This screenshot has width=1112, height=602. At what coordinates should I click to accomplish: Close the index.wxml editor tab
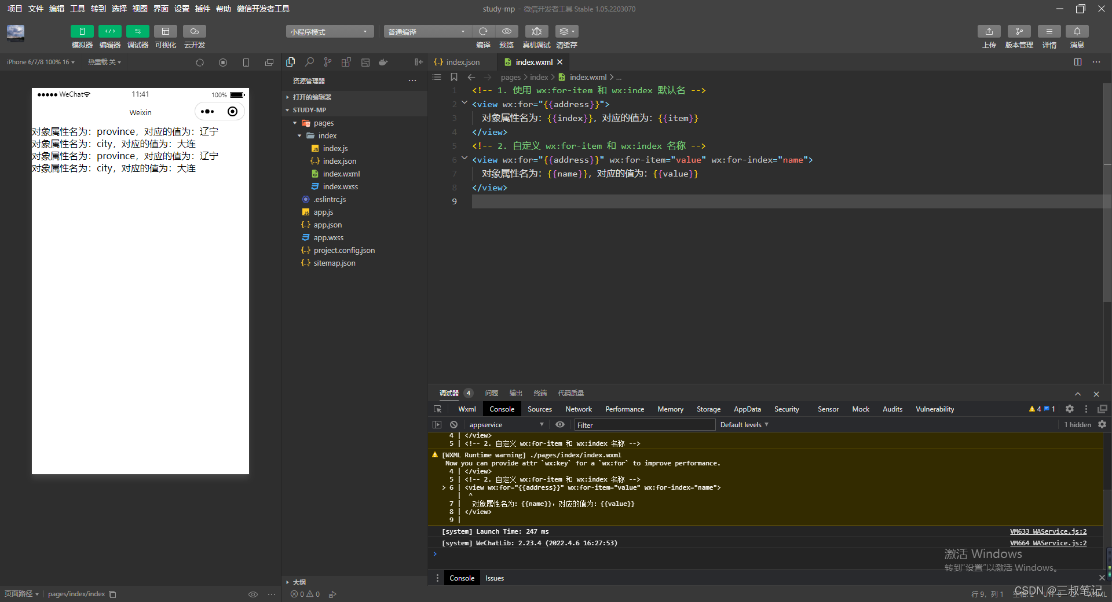(x=560, y=62)
